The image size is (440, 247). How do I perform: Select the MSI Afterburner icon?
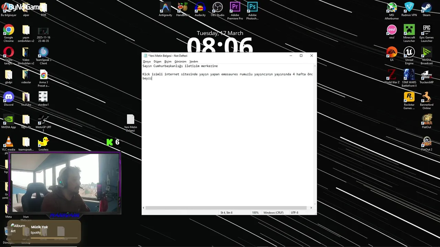click(392, 11)
